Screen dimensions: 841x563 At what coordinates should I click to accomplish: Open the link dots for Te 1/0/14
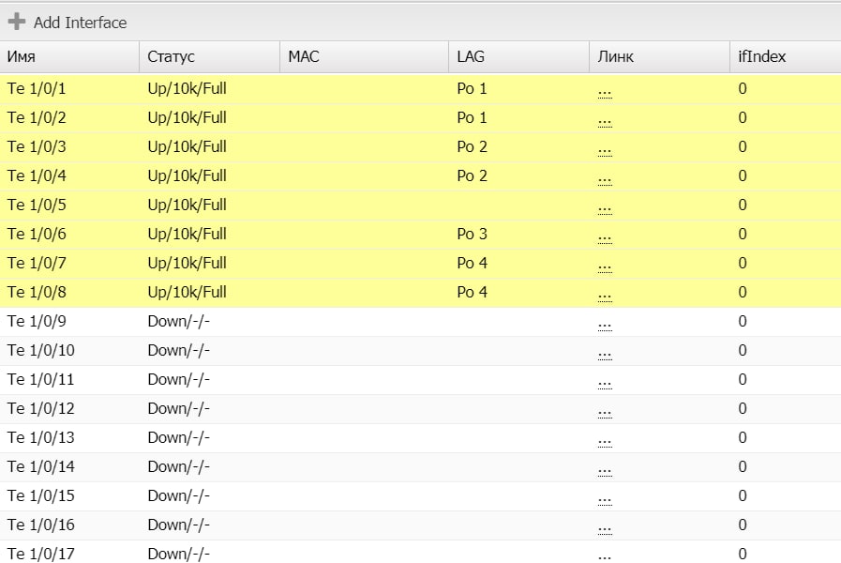point(605,470)
